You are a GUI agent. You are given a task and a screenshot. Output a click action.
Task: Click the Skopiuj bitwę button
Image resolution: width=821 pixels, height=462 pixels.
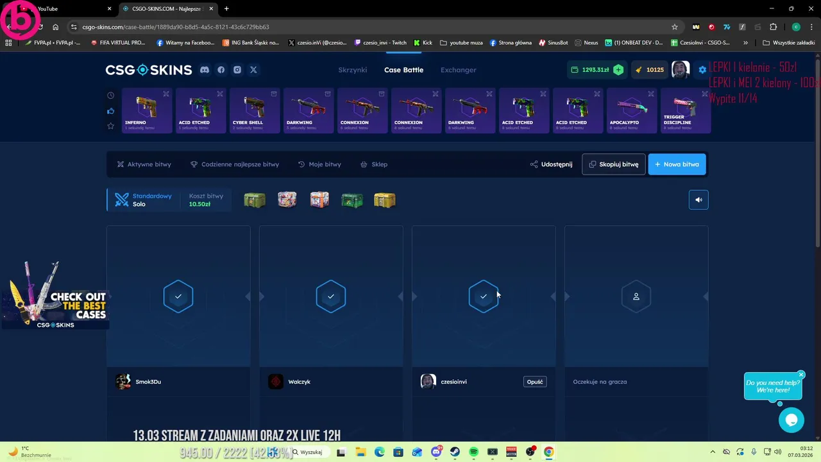pyautogui.click(x=614, y=164)
